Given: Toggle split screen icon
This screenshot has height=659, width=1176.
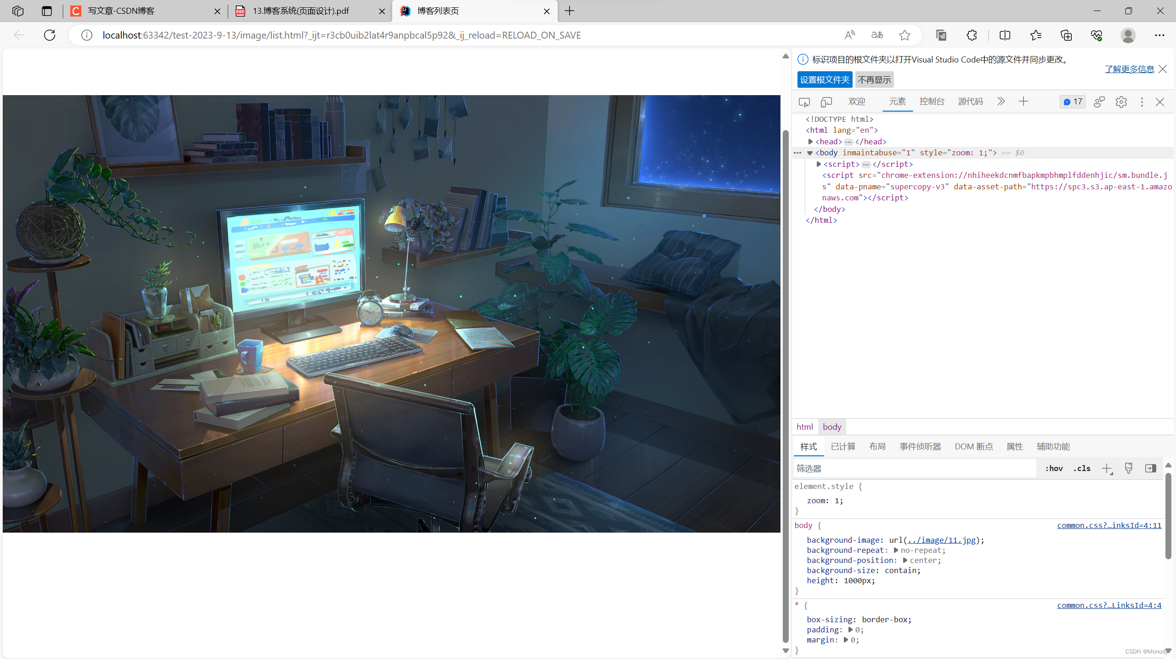Looking at the screenshot, I should click(1005, 35).
